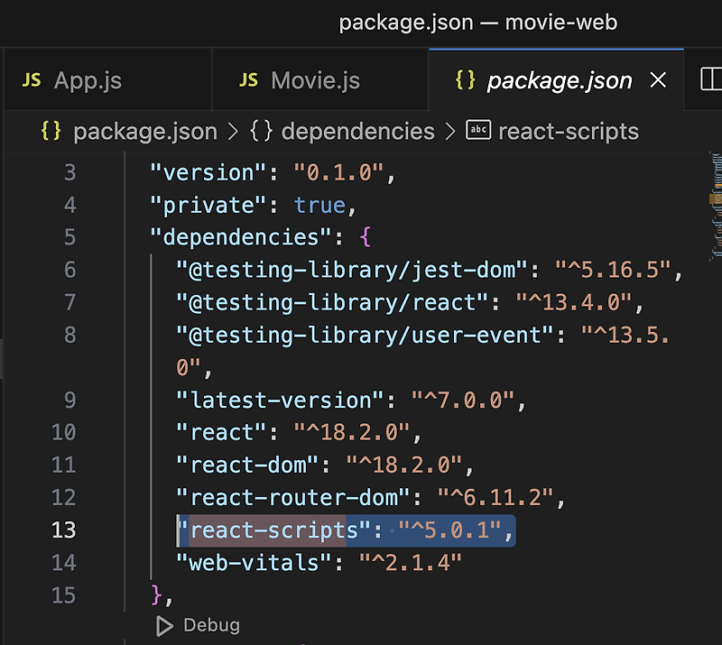Click the closing brace on line 15
The height and width of the screenshot is (645, 722).
click(156, 595)
